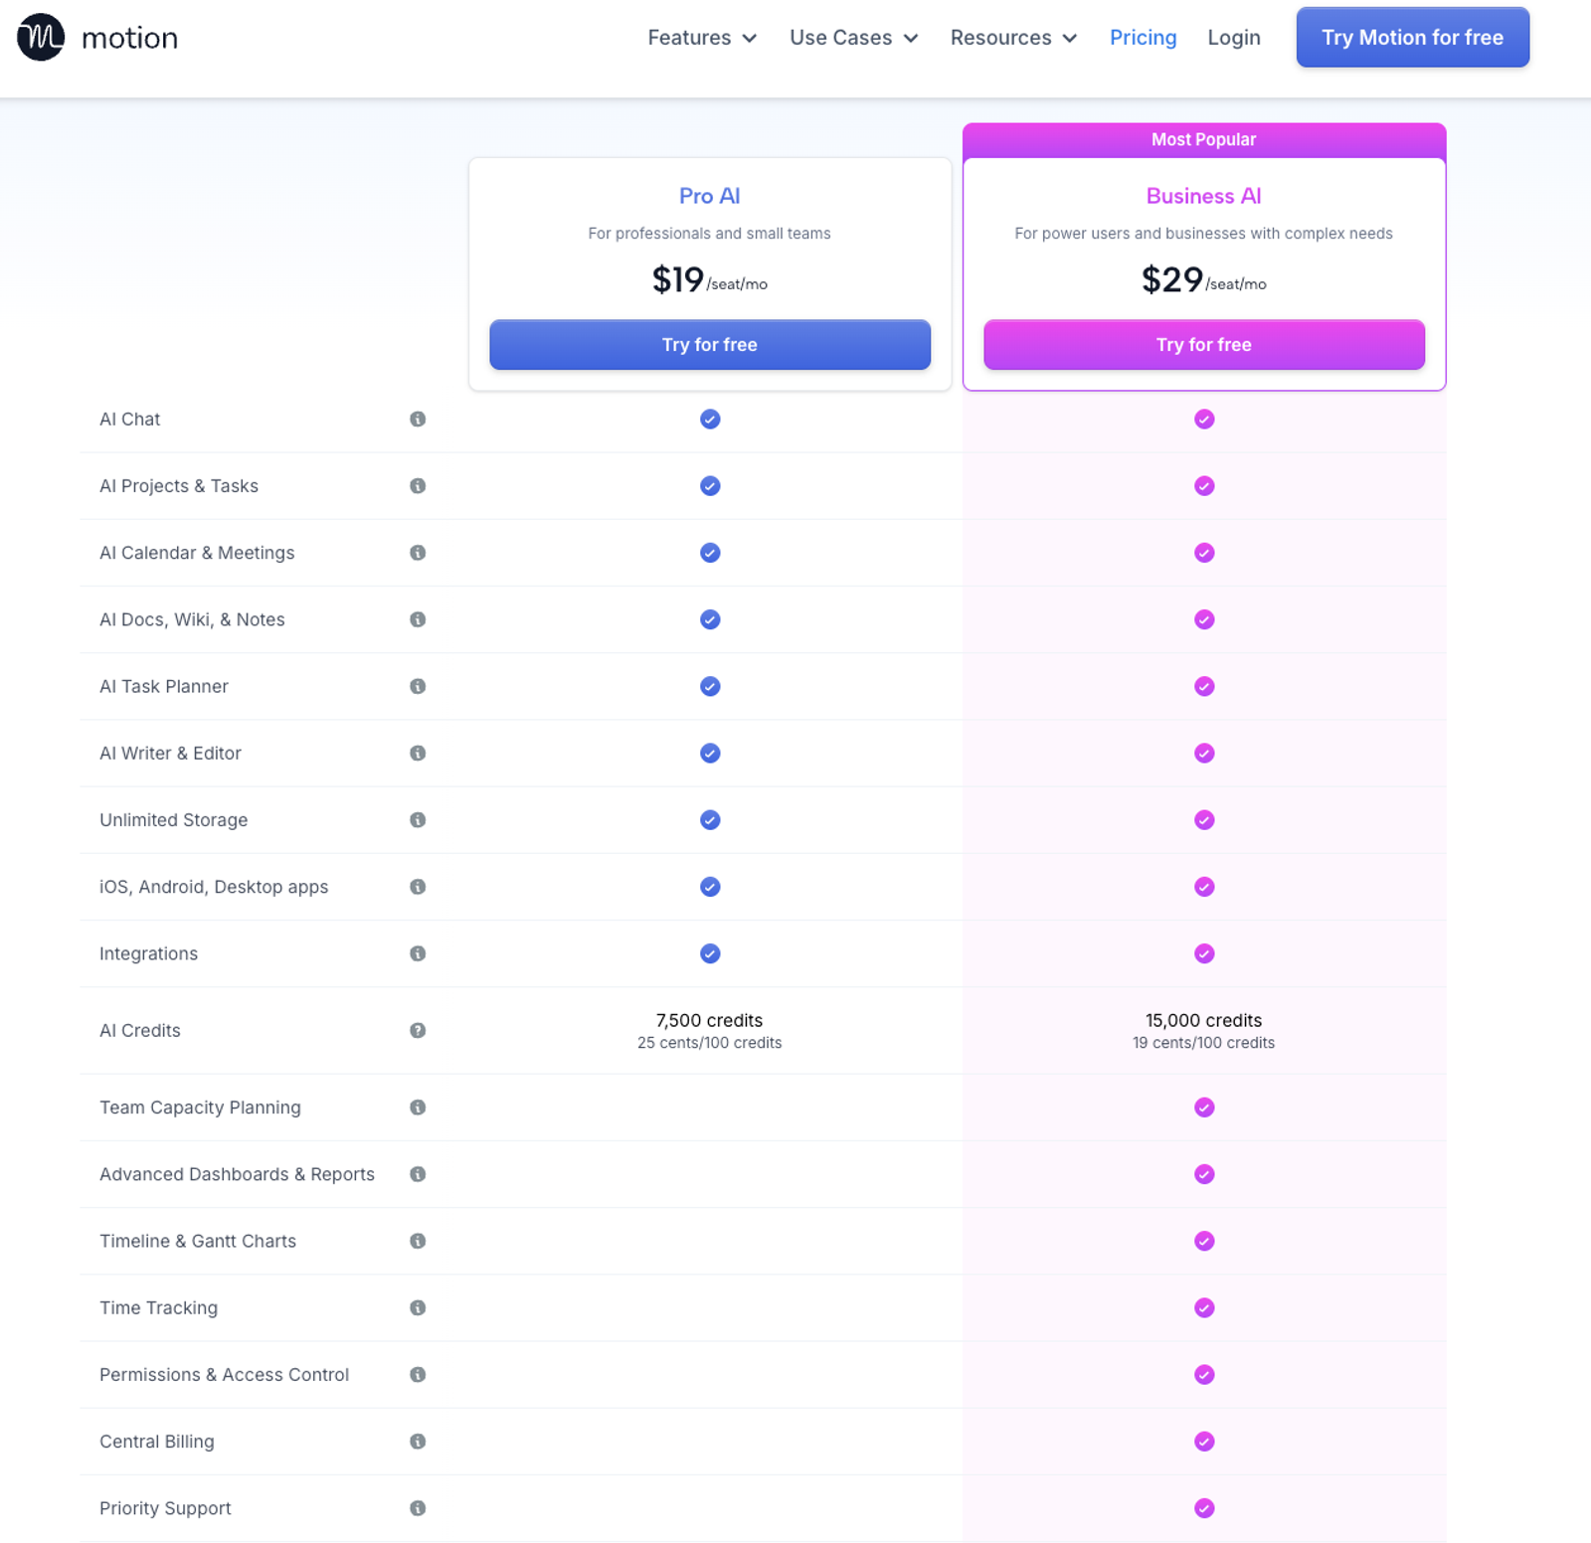Expand the Resources dropdown menu
This screenshot has height=1543, width=1591.
(x=1013, y=38)
